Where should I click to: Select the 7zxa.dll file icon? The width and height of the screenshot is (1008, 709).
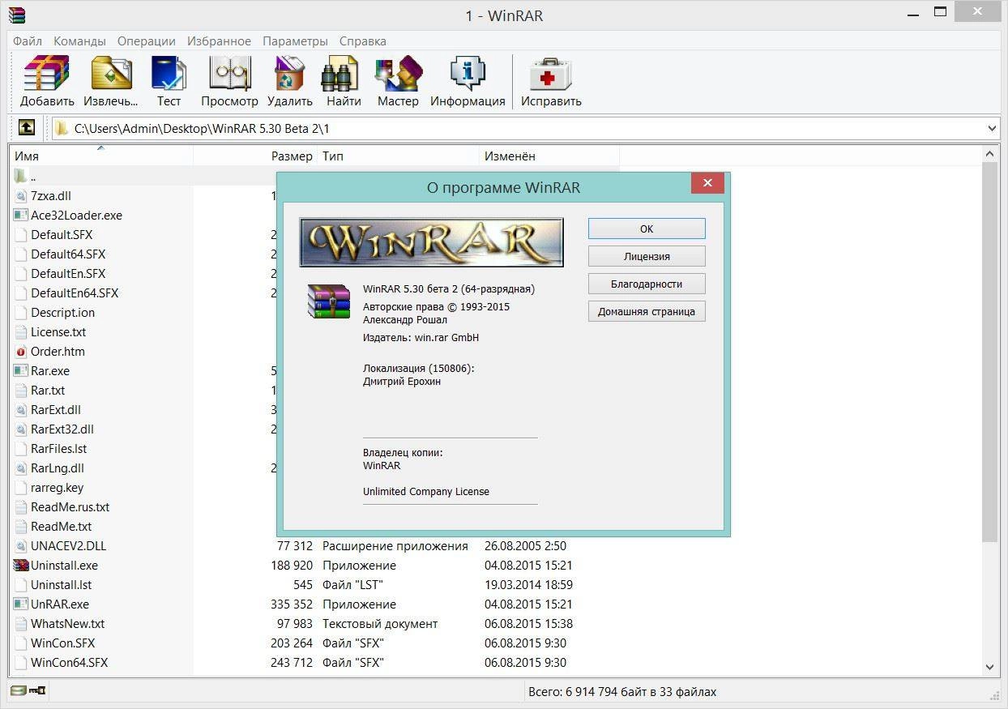click(21, 196)
